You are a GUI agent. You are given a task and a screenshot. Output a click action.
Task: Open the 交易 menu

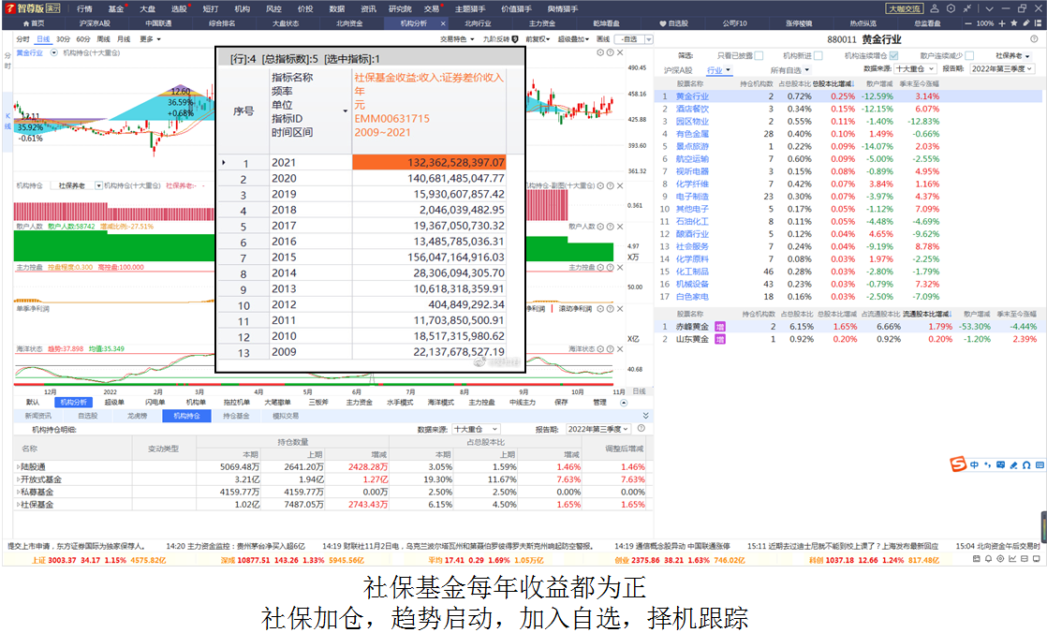click(x=432, y=8)
